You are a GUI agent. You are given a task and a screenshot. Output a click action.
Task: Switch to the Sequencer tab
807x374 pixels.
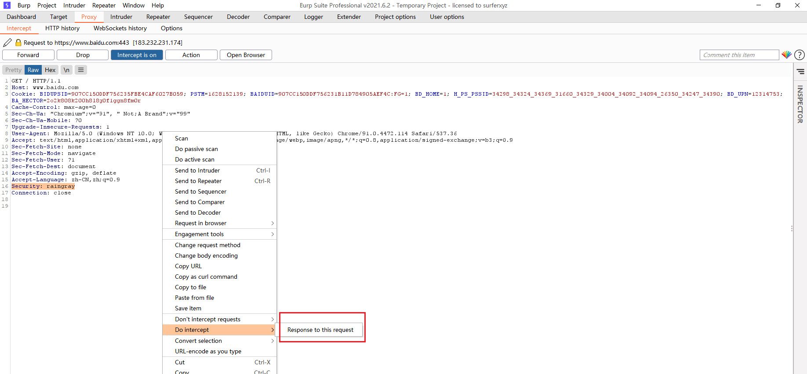click(x=198, y=17)
